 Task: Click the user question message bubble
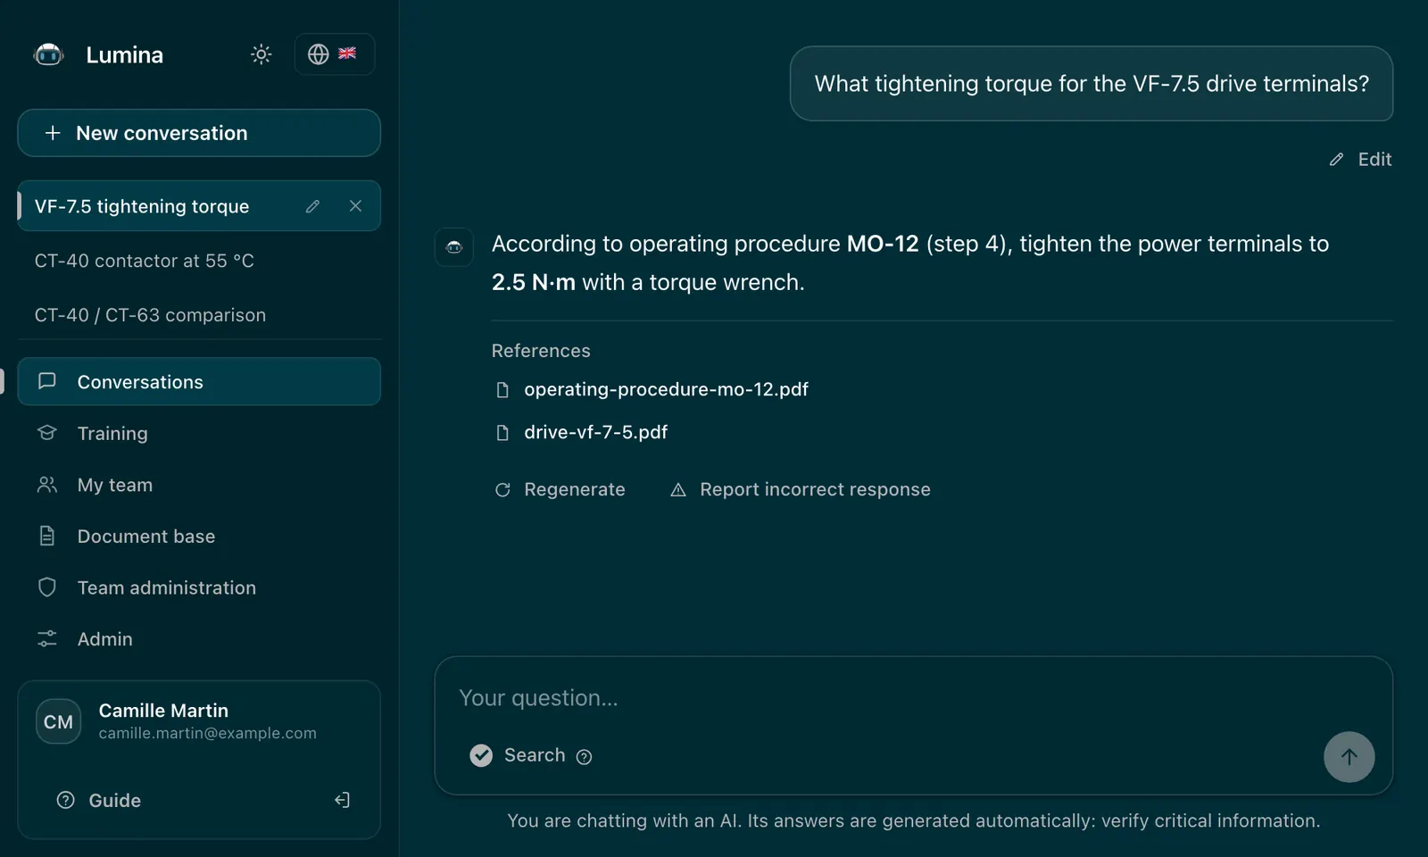click(1091, 84)
